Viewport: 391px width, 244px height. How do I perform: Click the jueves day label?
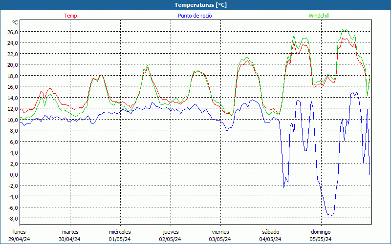click(171, 232)
